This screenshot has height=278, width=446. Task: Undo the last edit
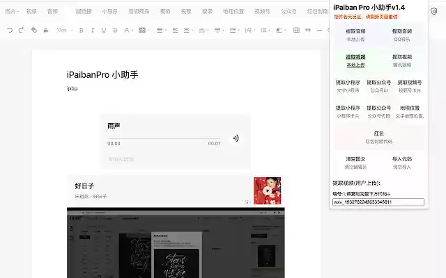click(10, 30)
